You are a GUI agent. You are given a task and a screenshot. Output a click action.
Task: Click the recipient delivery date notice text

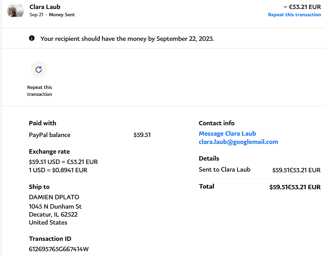(127, 38)
